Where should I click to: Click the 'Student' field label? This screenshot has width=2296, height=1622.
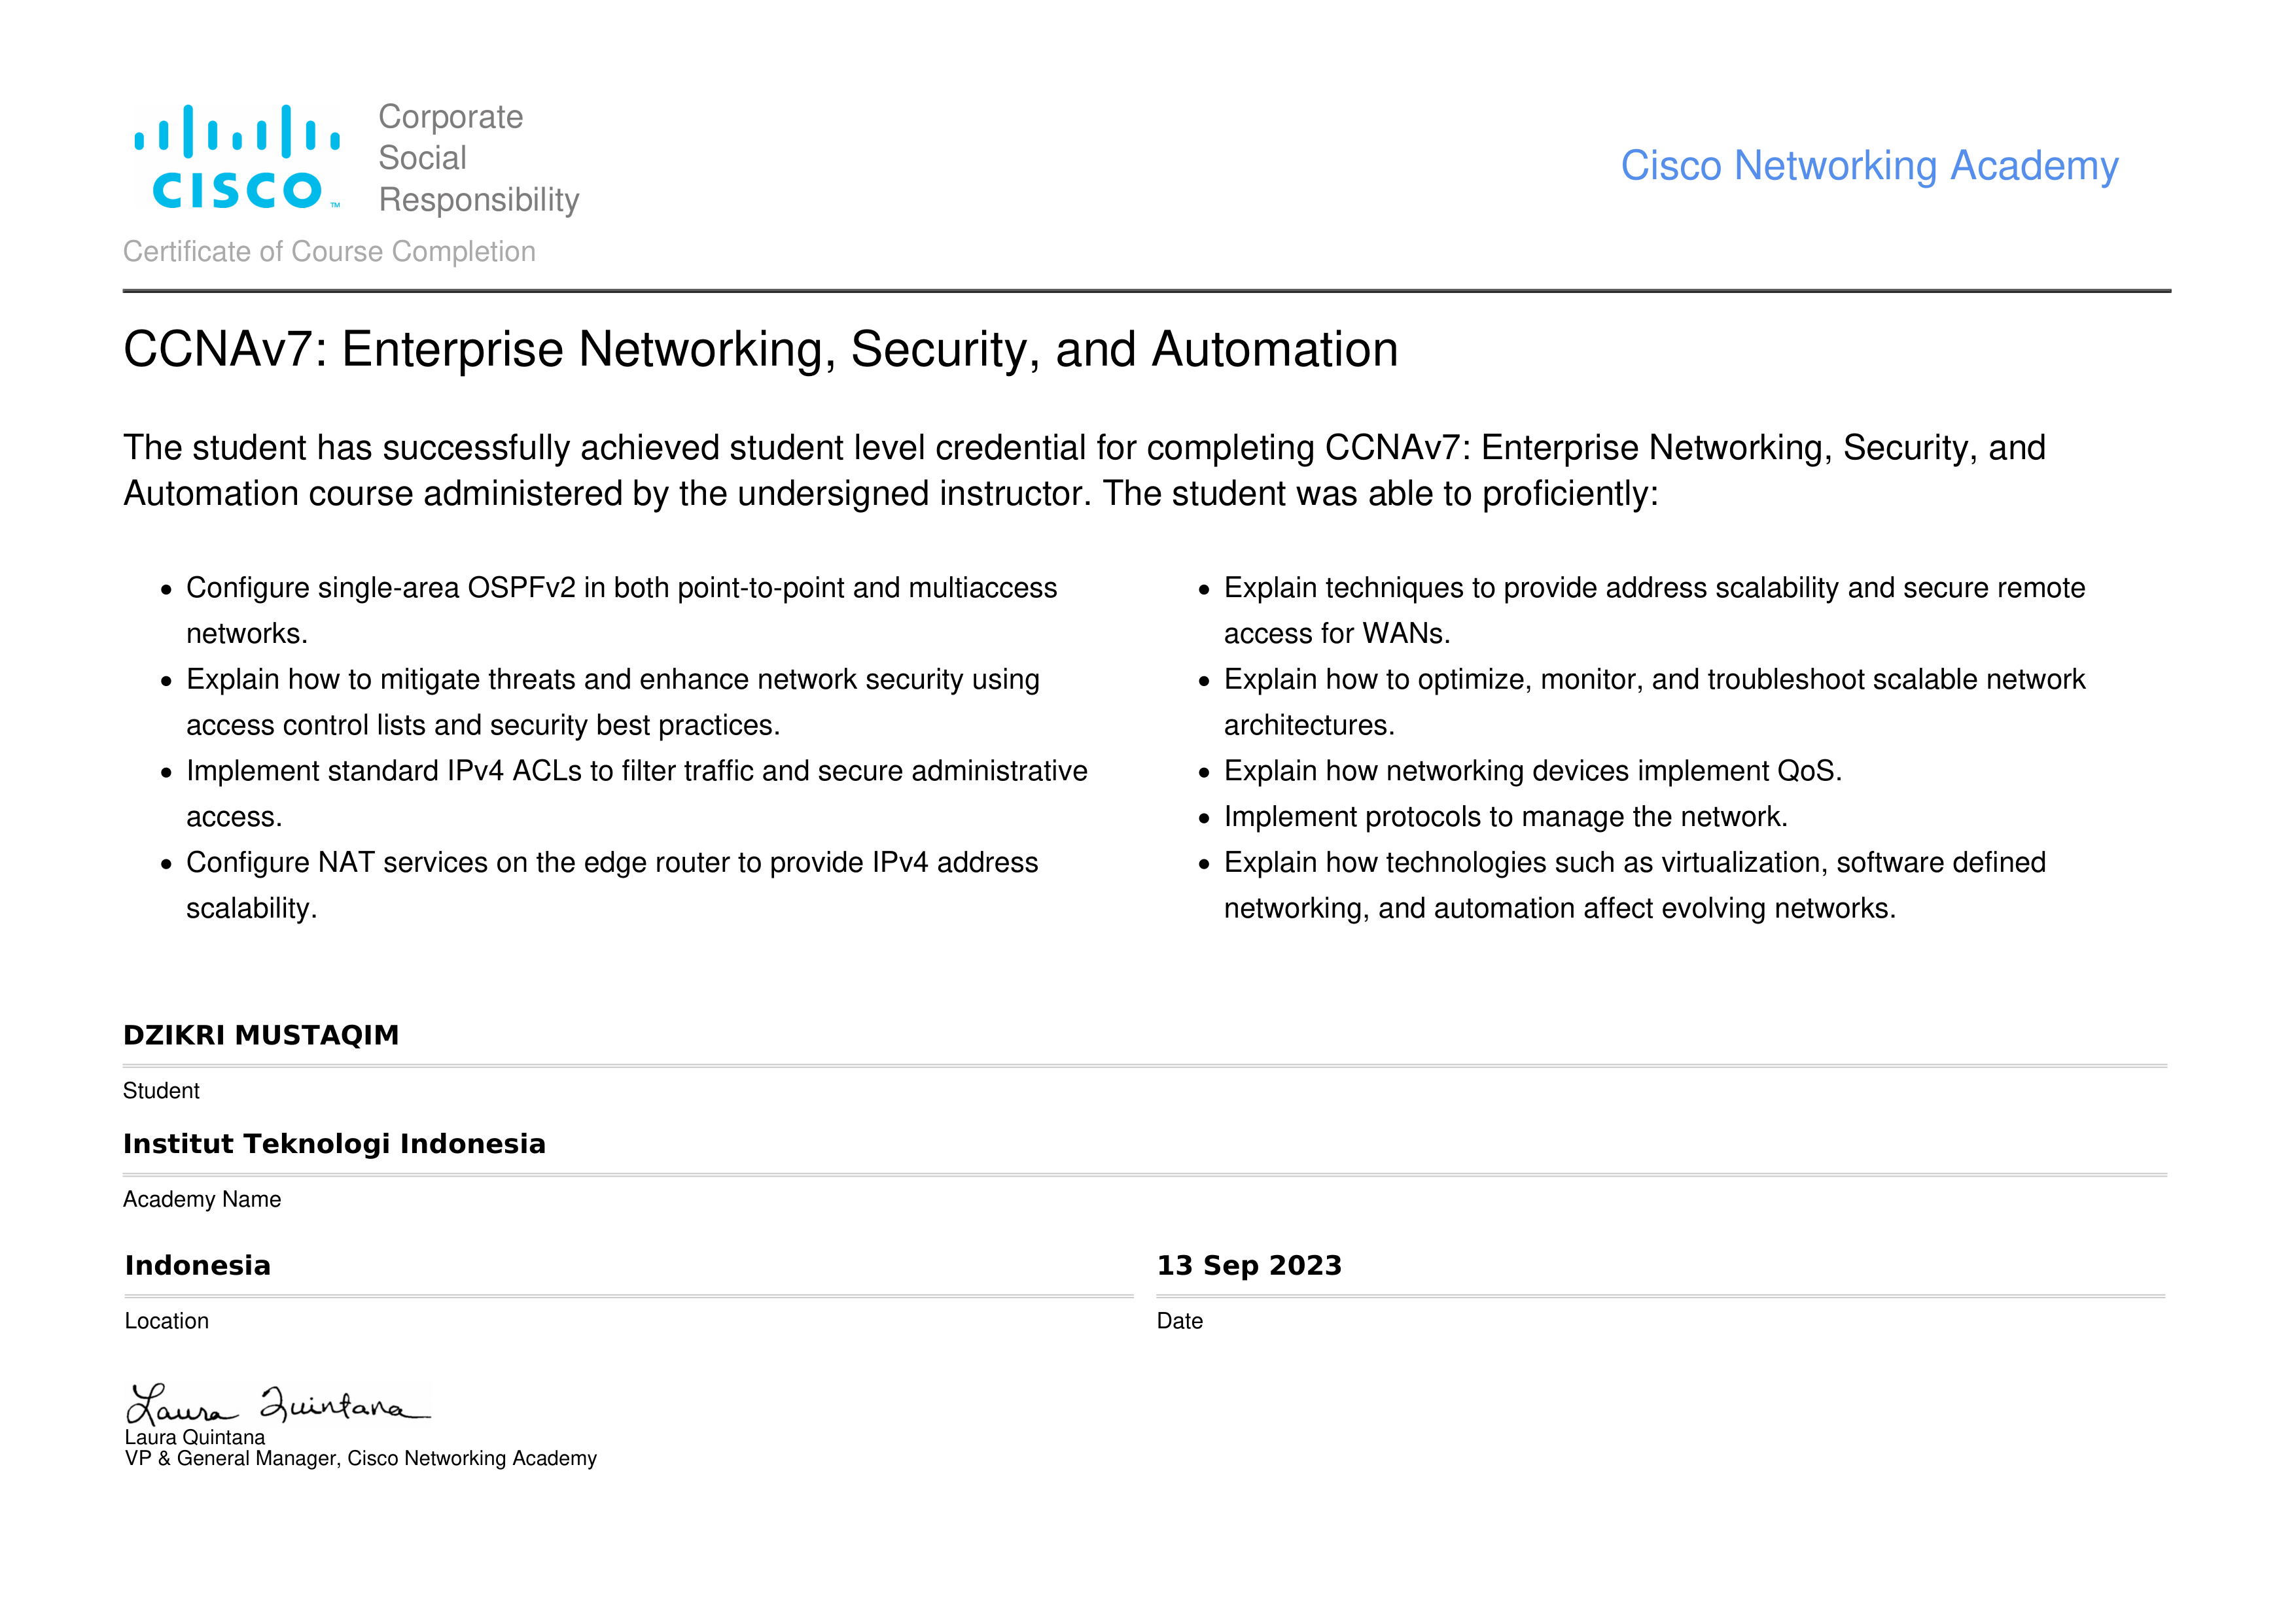pos(161,1092)
